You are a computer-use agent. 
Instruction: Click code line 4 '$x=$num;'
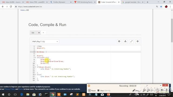41,52
